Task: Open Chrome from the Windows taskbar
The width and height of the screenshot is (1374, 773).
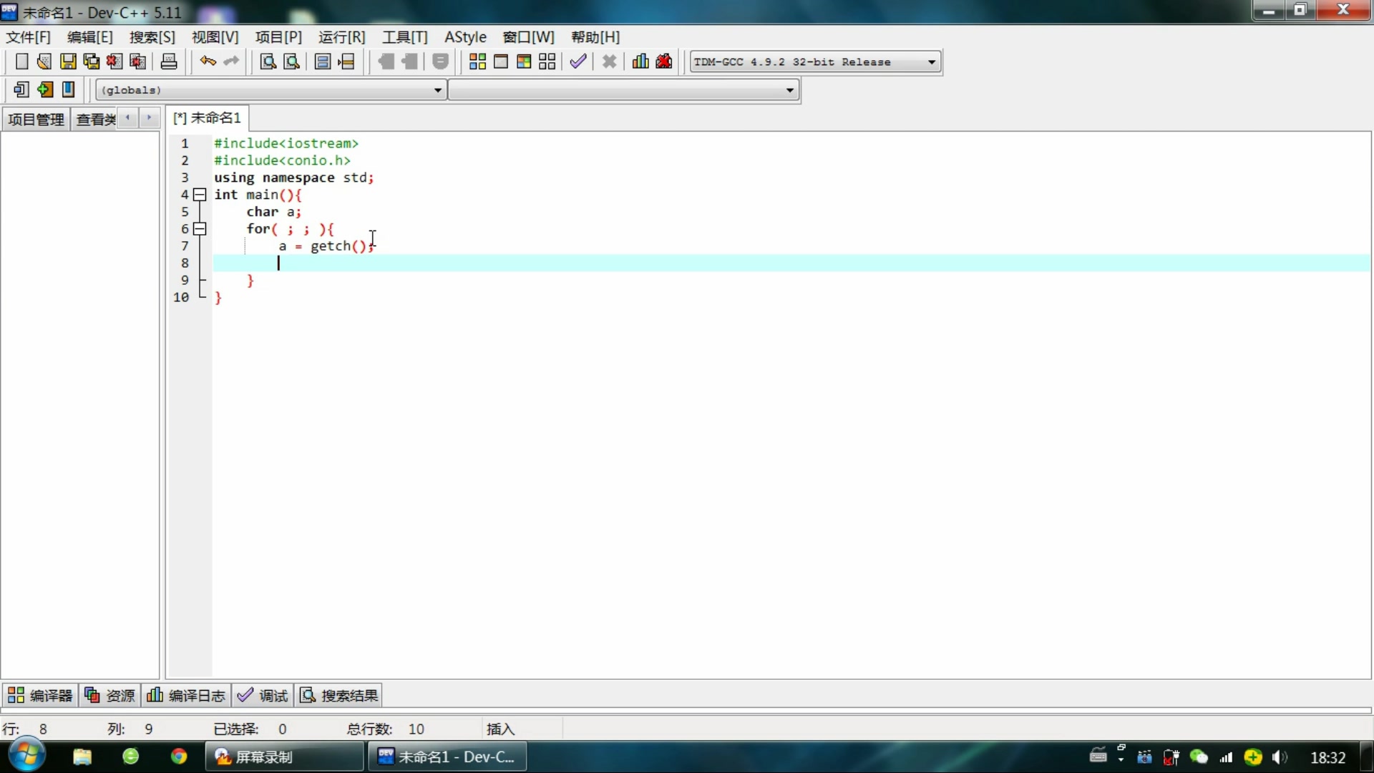Action: point(179,757)
